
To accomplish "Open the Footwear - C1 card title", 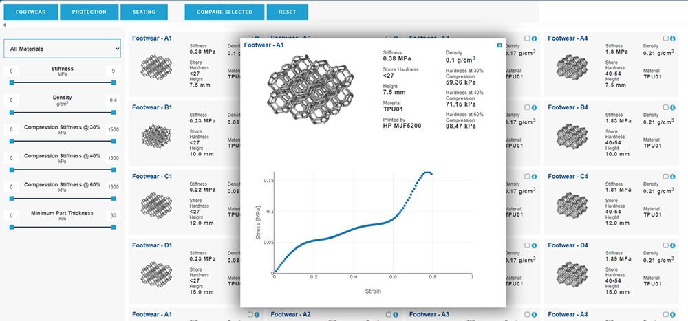I will [152, 176].
